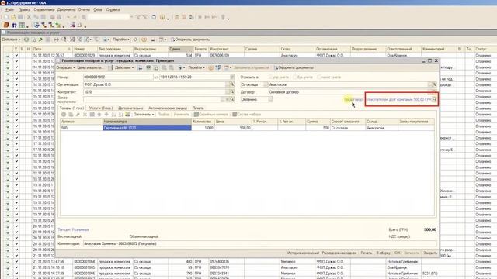Click Оформить документы in the document window

294,67
